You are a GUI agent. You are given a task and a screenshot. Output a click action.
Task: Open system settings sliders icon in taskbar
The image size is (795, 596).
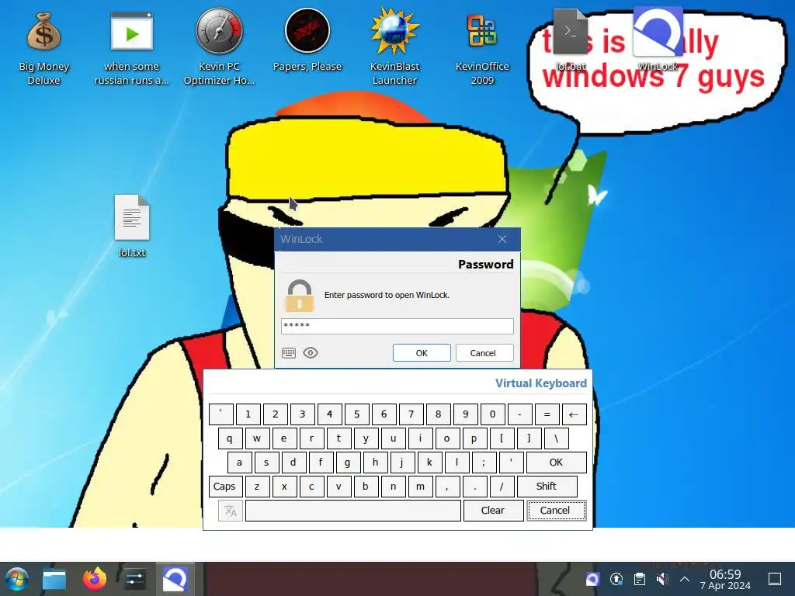click(135, 579)
